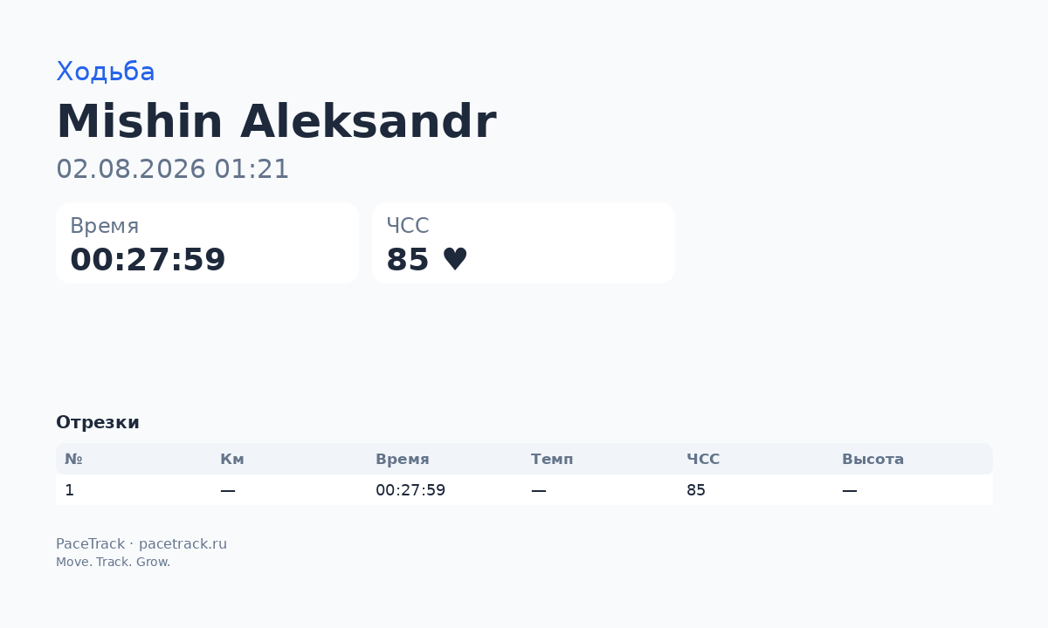The image size is (1048, 628).
Task: Click the 00:27:59 total time value
Action: tap(148, 260)
